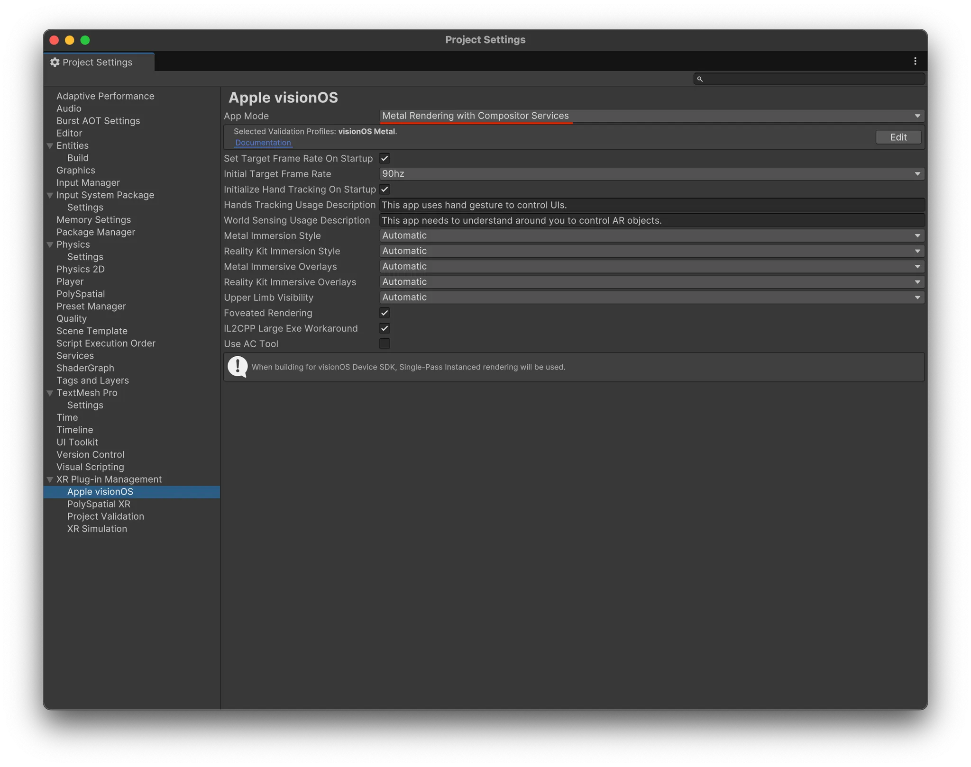Open Settings under Input System Package
Viewport: 971px width, 767px height.
[x=85, y=208]
